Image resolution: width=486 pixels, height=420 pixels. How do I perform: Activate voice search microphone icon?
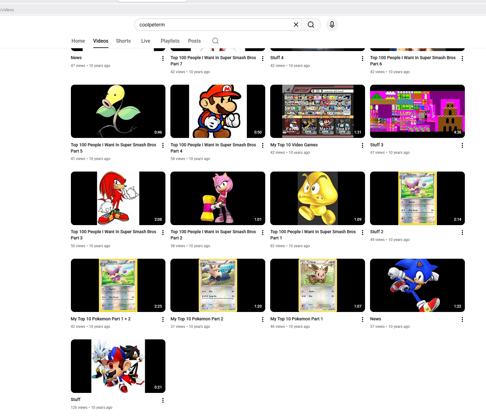pos(332,25)
